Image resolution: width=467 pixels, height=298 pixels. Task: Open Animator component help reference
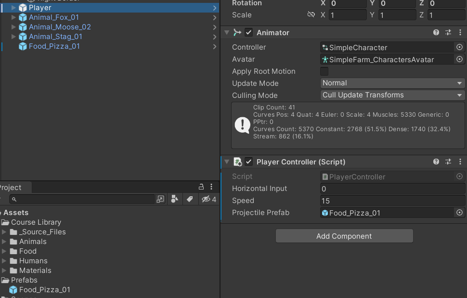[x=436, y=32]
